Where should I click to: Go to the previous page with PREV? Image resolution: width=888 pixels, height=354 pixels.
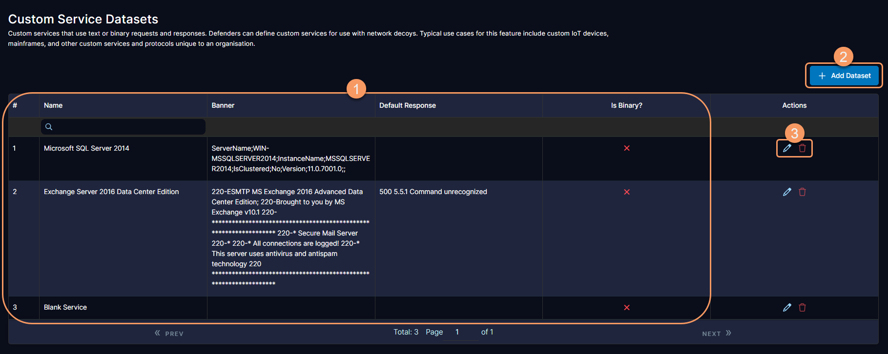[169, 334]
